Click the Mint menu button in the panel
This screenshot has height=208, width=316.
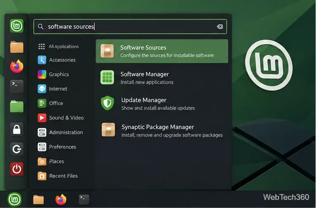coord(14,199)
